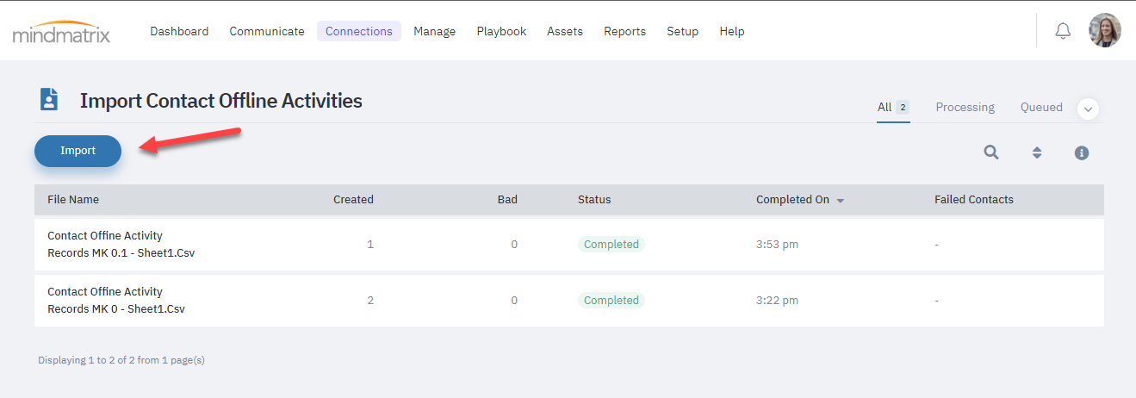Screen dimensions: 1136x398
Task: Click the File Name column header
Action: [x=73, y=199]
